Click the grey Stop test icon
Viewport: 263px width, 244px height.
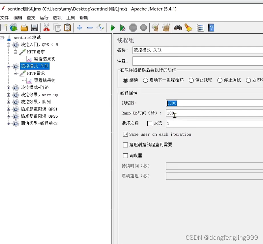(133, 28)
